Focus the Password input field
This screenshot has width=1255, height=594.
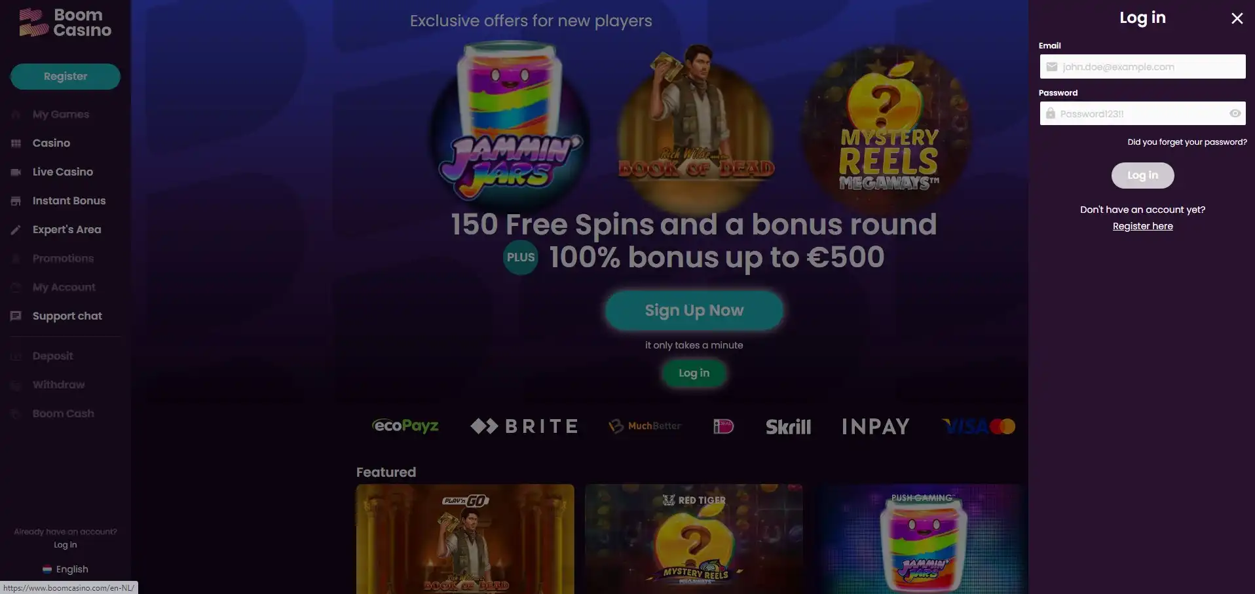pyautogui.click(x=1142, y=113)
